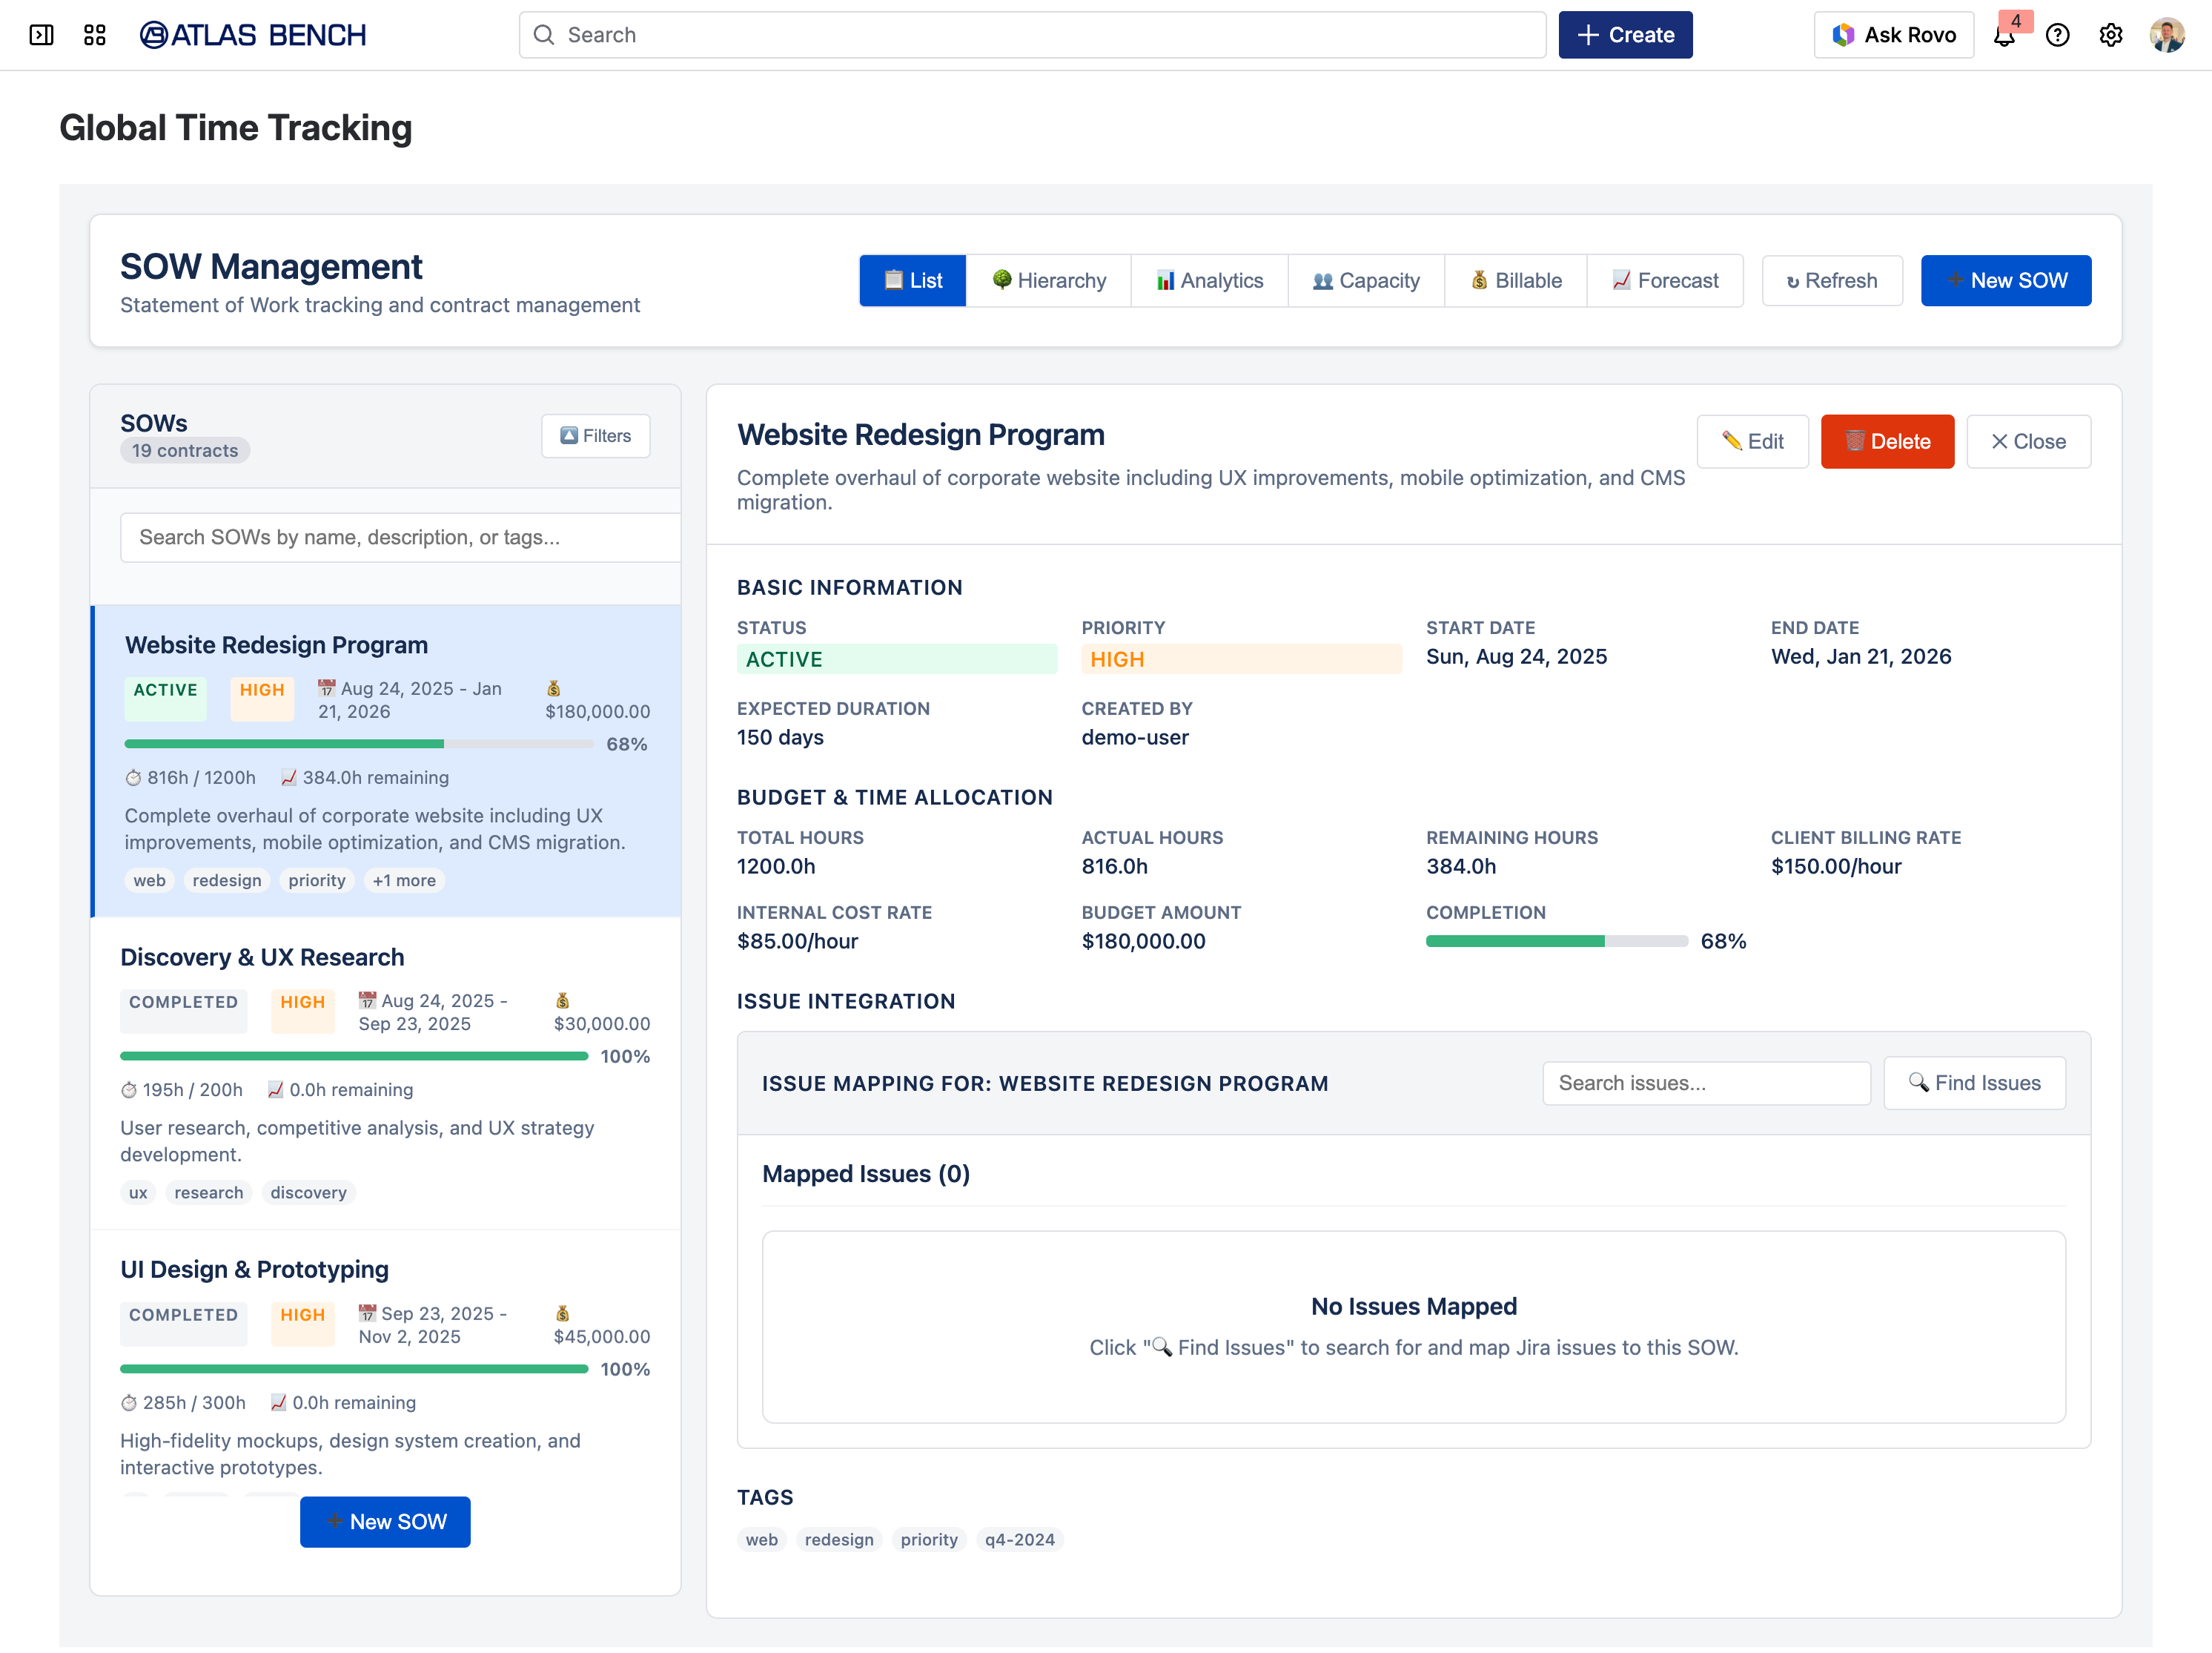Open the settings gear icon
The image size is (2212, 1653).
2110,35
